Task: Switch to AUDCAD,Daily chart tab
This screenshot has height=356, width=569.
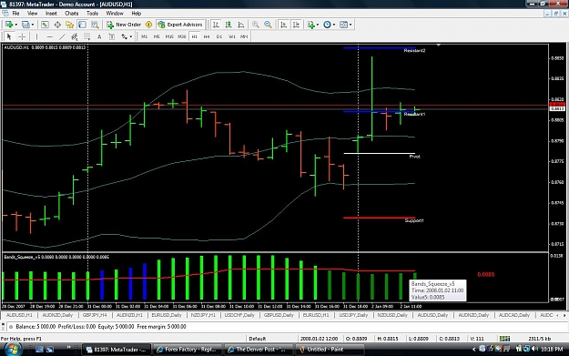Action: click(x=513, y=315)
